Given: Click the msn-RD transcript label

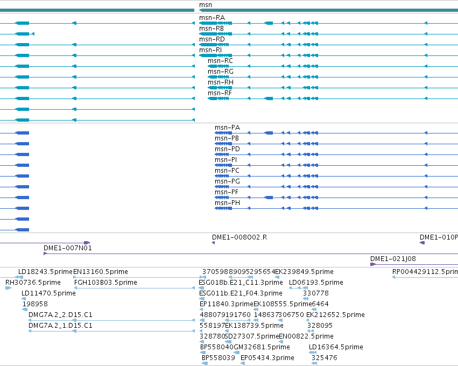Looking at the screenshot, I should (x=212, y=39).
